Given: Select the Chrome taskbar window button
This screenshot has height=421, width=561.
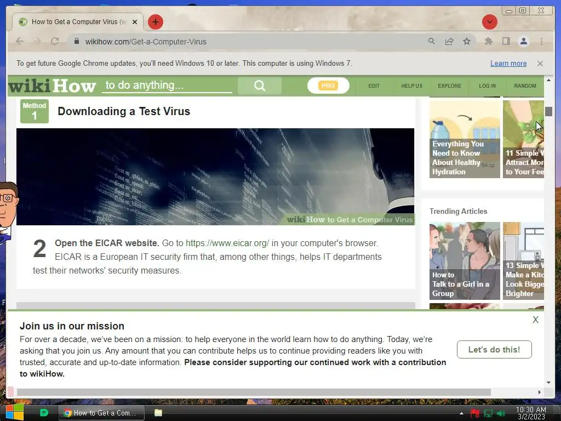Looking at the screenshot, I should pos(101,413).
